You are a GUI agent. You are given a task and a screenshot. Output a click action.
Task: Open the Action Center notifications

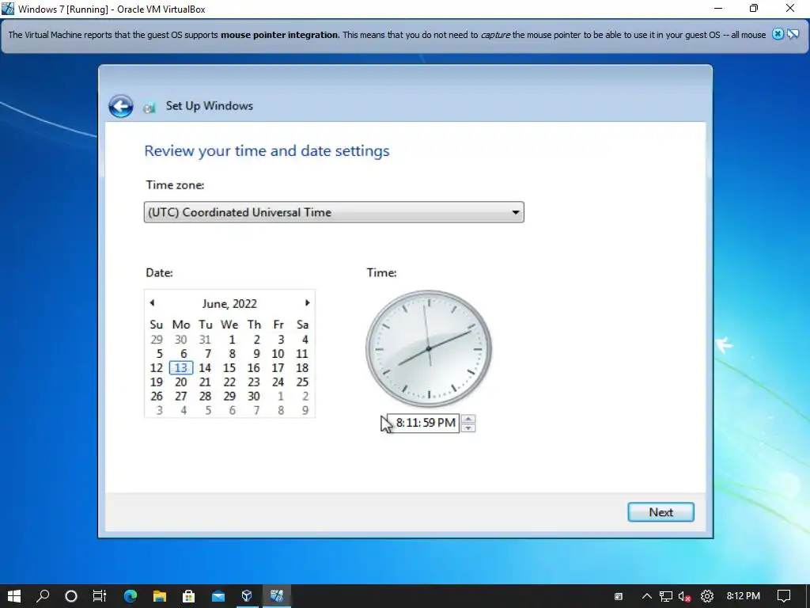784,596
